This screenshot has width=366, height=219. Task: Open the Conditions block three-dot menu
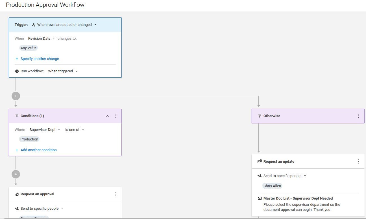pos(116,116)
